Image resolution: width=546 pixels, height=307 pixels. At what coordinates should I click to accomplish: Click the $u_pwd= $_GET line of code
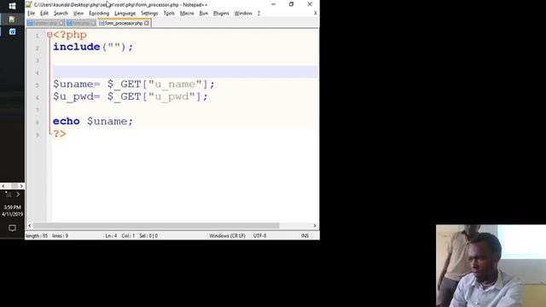(131, 96)
